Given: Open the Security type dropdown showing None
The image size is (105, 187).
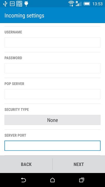Looking at the screenshot, I should coord(52,120).
